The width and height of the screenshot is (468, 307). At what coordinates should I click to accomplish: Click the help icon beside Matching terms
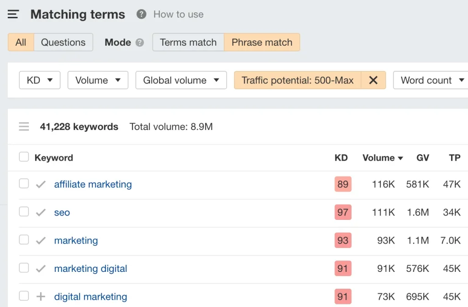141,14
